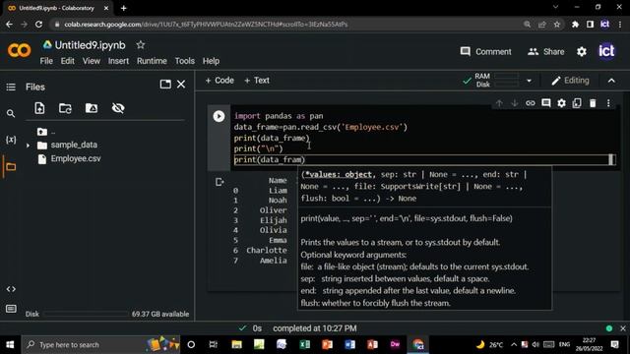Add a new Text cell

[257, 81]
